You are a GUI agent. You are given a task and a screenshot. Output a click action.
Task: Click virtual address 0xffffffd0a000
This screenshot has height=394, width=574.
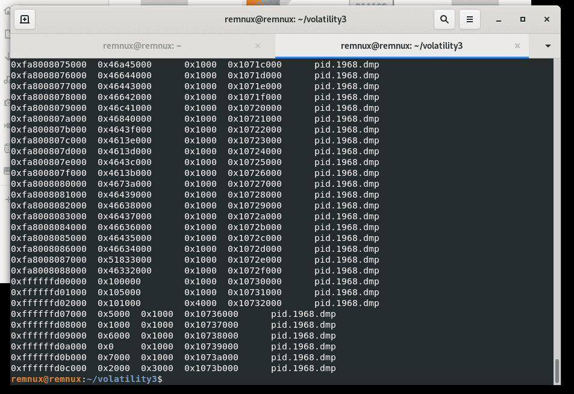(49, 347)
